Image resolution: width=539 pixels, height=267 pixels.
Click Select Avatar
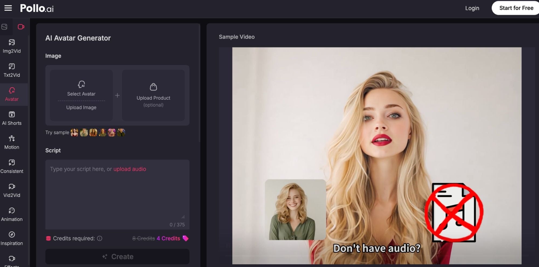coord(81,94)
